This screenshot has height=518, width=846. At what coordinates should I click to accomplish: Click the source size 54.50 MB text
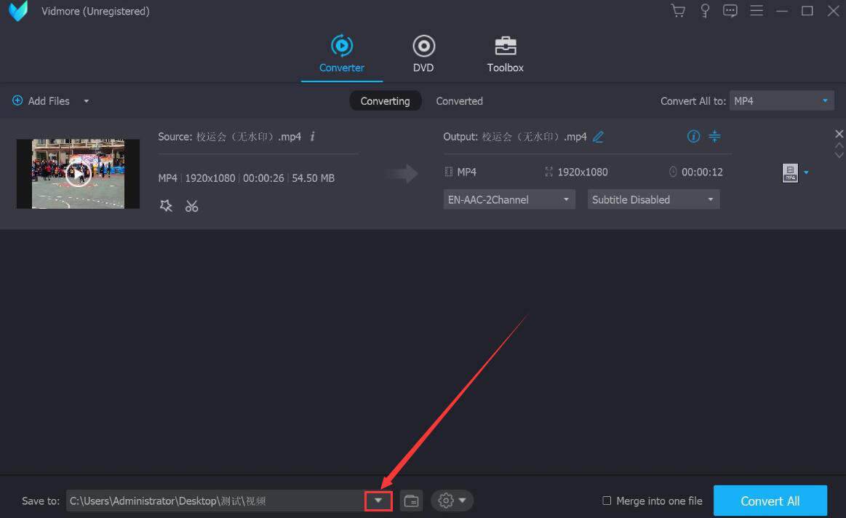(x=313, y=178)
